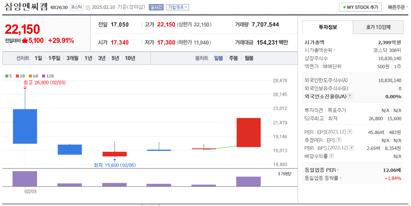Viewport: 411px width, 206px height.
Task: Click the calendar icon beside the date
Action: [x=88, y=7]
